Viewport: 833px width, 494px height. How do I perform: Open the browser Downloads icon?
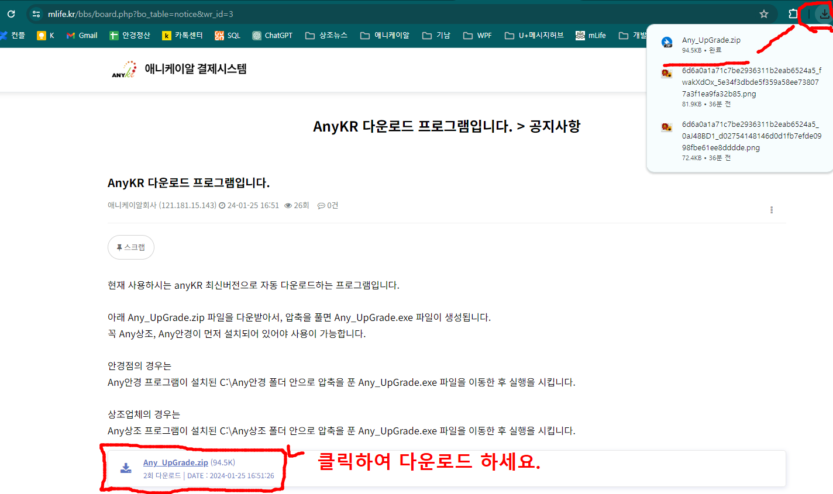pos(824,14)
